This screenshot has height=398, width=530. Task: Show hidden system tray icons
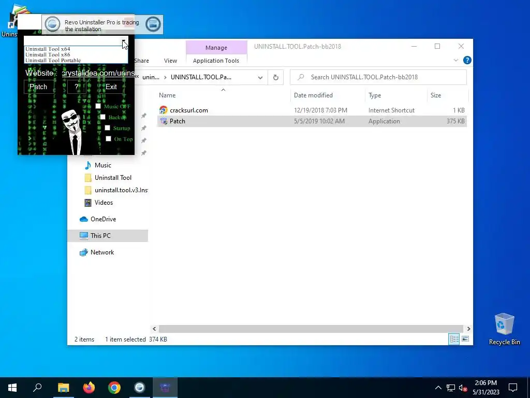pos(438,388)
